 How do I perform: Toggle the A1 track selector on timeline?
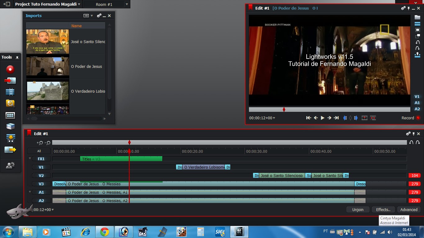(x=41, y=192)
